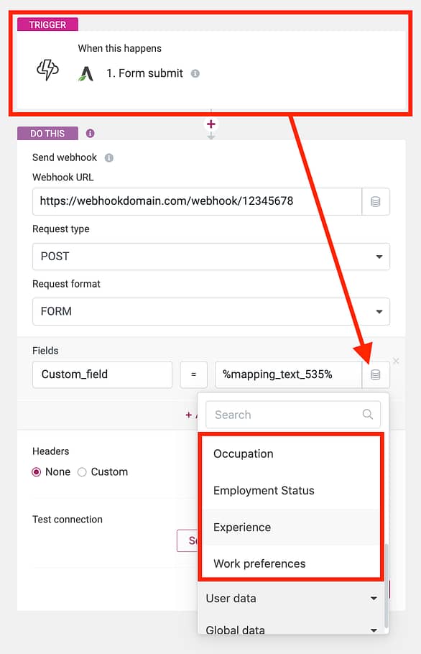
Task: Show info tooltip next to Send webhook
Action: pos(108,157)
